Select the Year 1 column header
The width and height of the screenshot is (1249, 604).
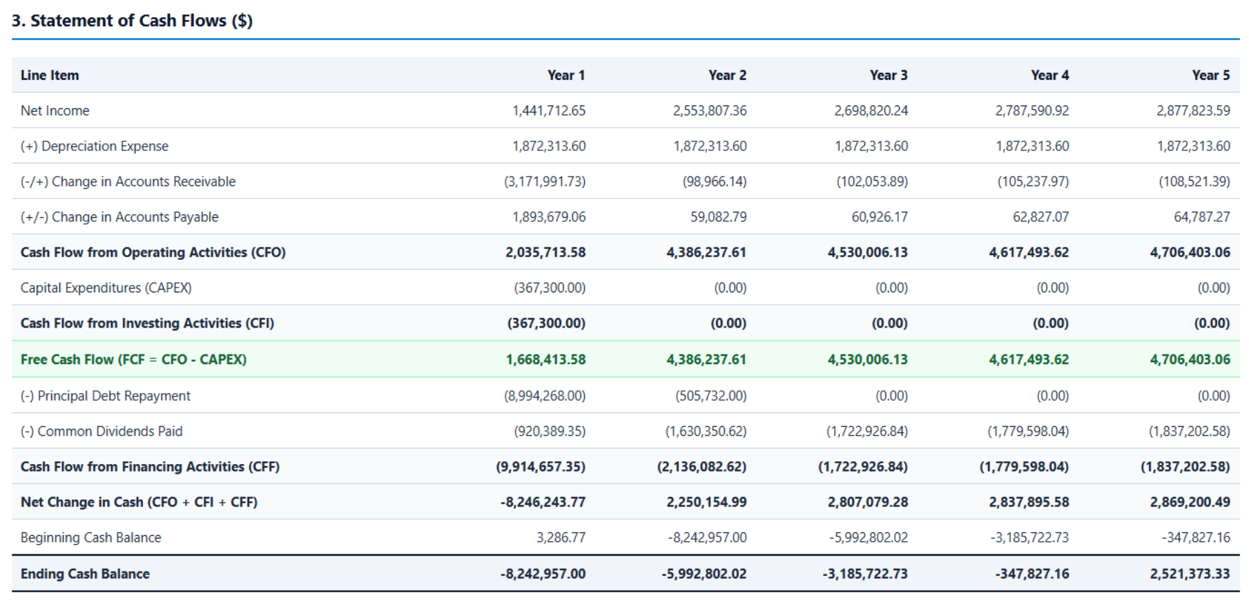tap(566, 75)
